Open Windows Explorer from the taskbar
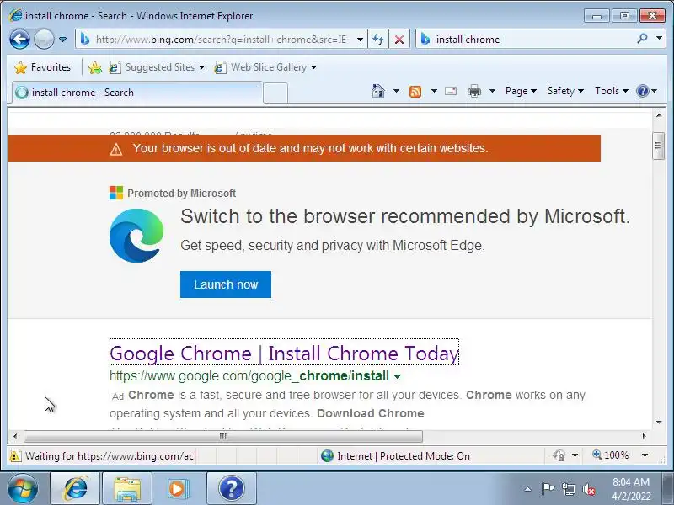Viewport: 674px width, 505px height. point(127,488)
